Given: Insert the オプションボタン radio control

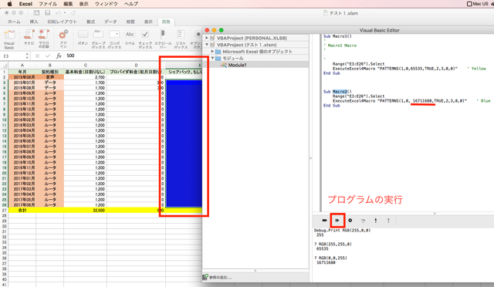Looking at the screenshot, I should (x=197, y=39).
